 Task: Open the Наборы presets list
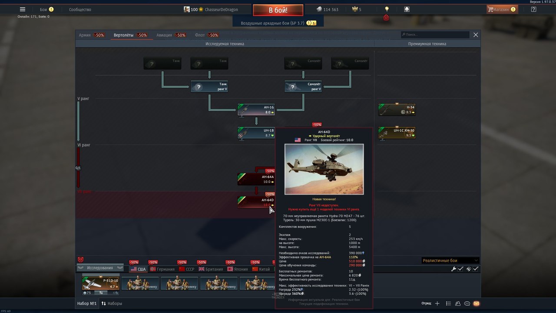(112, 303)
